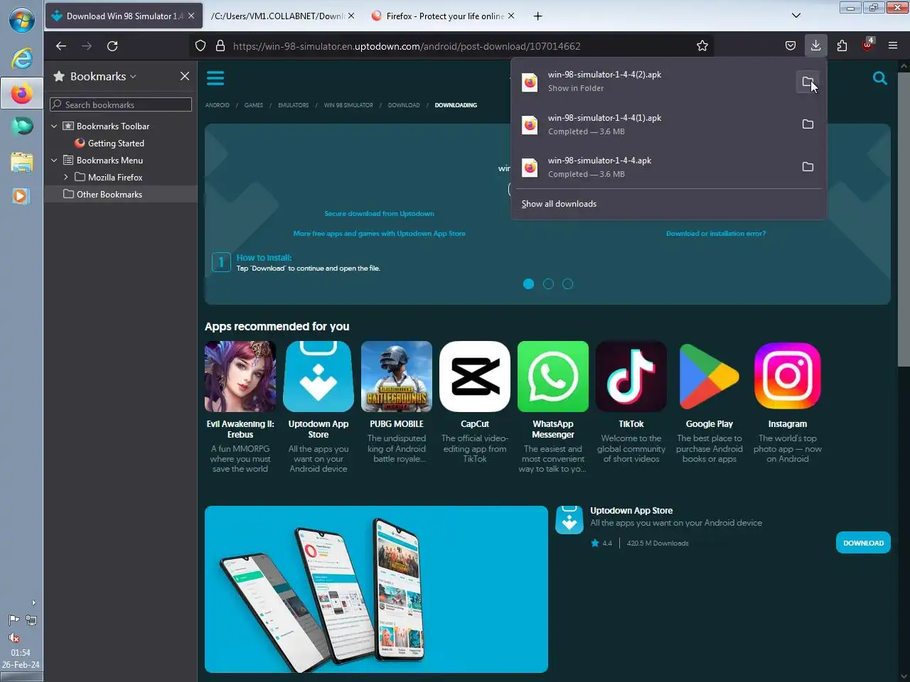Open Uptodown site hamburger menu

[x=215, y=78]
